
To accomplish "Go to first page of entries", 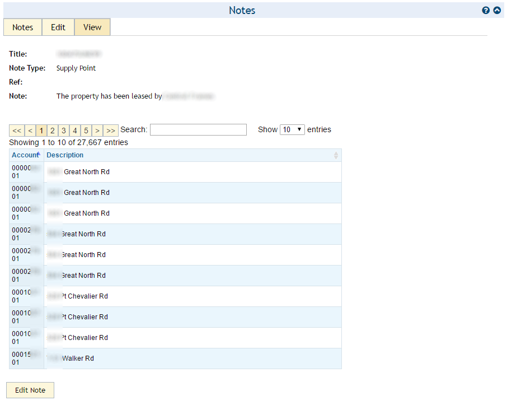I will [17, 131].
